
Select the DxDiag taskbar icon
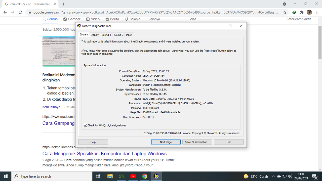[x=156, y=176]
